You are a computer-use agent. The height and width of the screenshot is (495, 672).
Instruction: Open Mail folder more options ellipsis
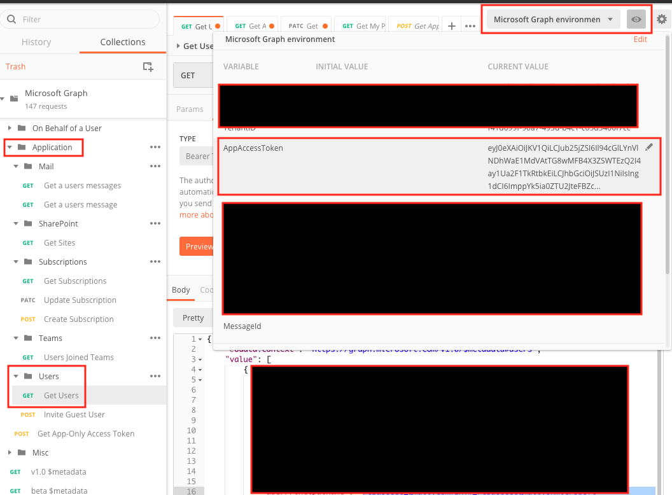pos(155,166)
